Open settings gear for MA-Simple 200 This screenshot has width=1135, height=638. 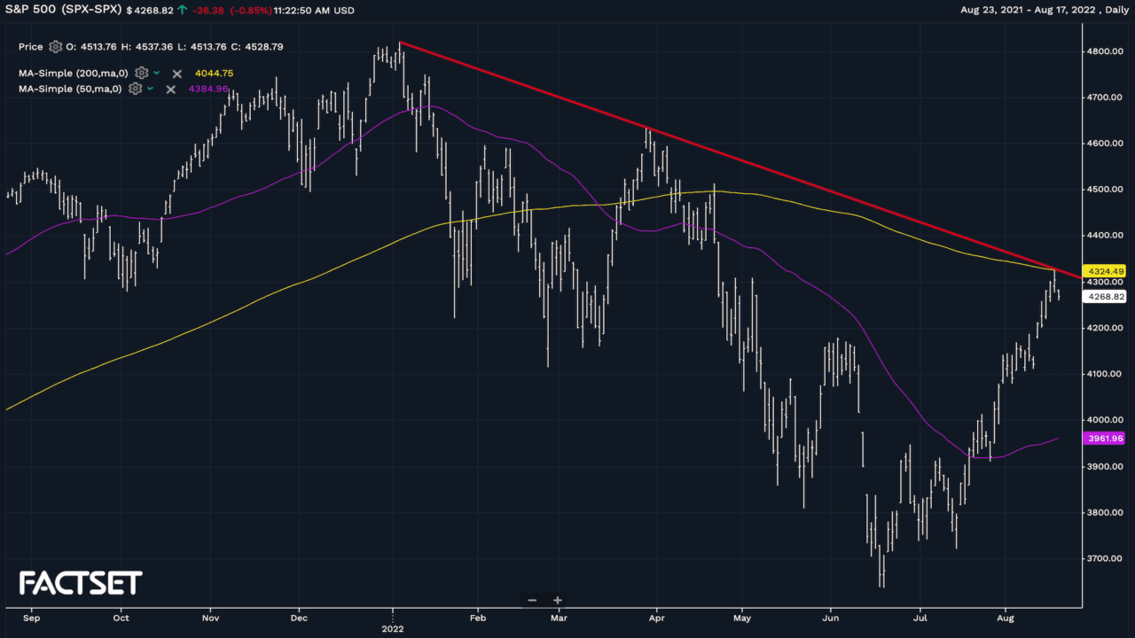[141, 73]
